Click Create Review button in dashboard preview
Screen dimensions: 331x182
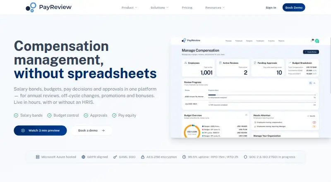click(311, 52)
